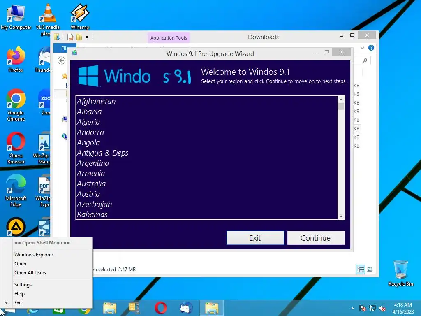Select Afghanistan in the region list
The height and width of the screenshot is (316, 421).
[207, 102]
